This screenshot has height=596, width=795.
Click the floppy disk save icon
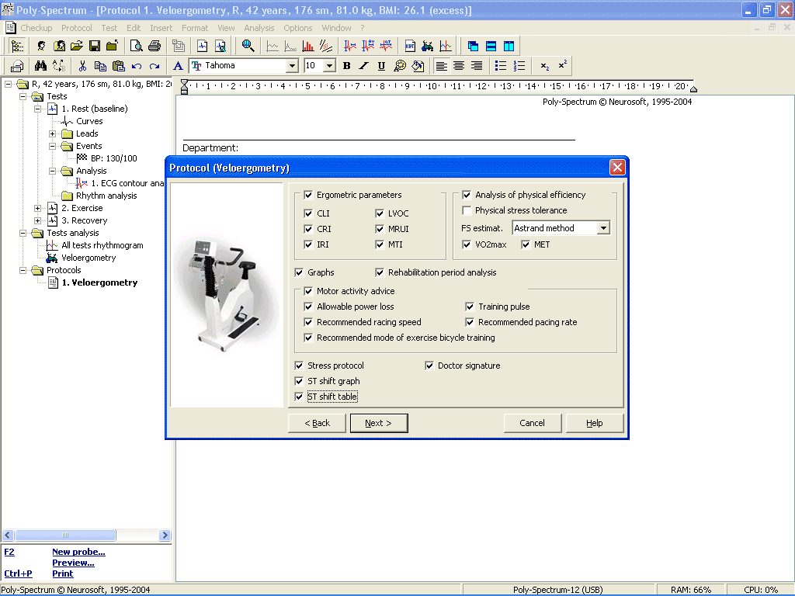(x=94, y=46)
